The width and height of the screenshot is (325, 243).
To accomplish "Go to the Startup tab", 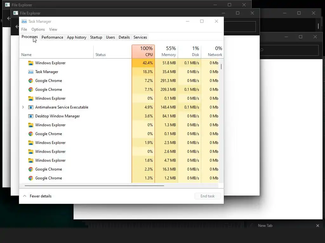I will [96, 37].
